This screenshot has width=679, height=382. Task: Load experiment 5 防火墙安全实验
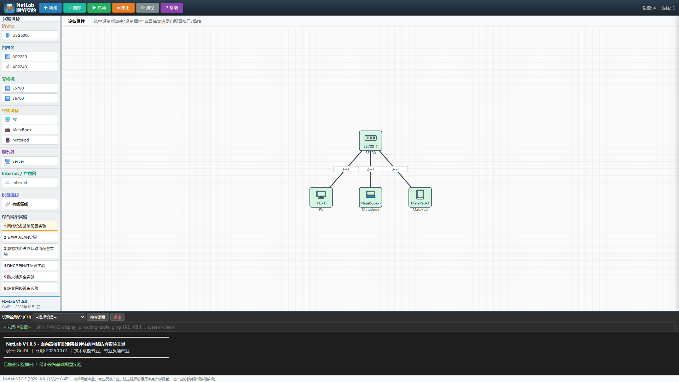click(30, 277)
